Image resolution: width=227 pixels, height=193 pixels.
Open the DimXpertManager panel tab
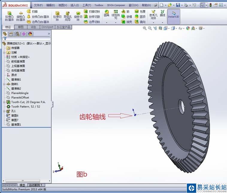coord(24,34)
